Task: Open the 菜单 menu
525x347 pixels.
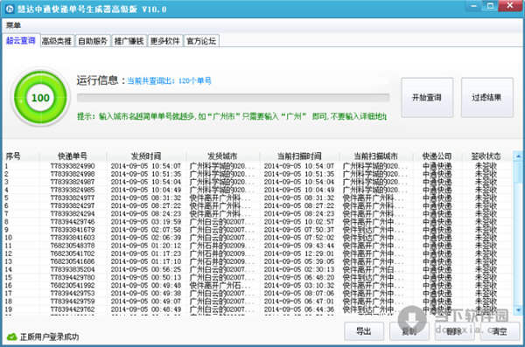Action: click(x=13, y=25)
